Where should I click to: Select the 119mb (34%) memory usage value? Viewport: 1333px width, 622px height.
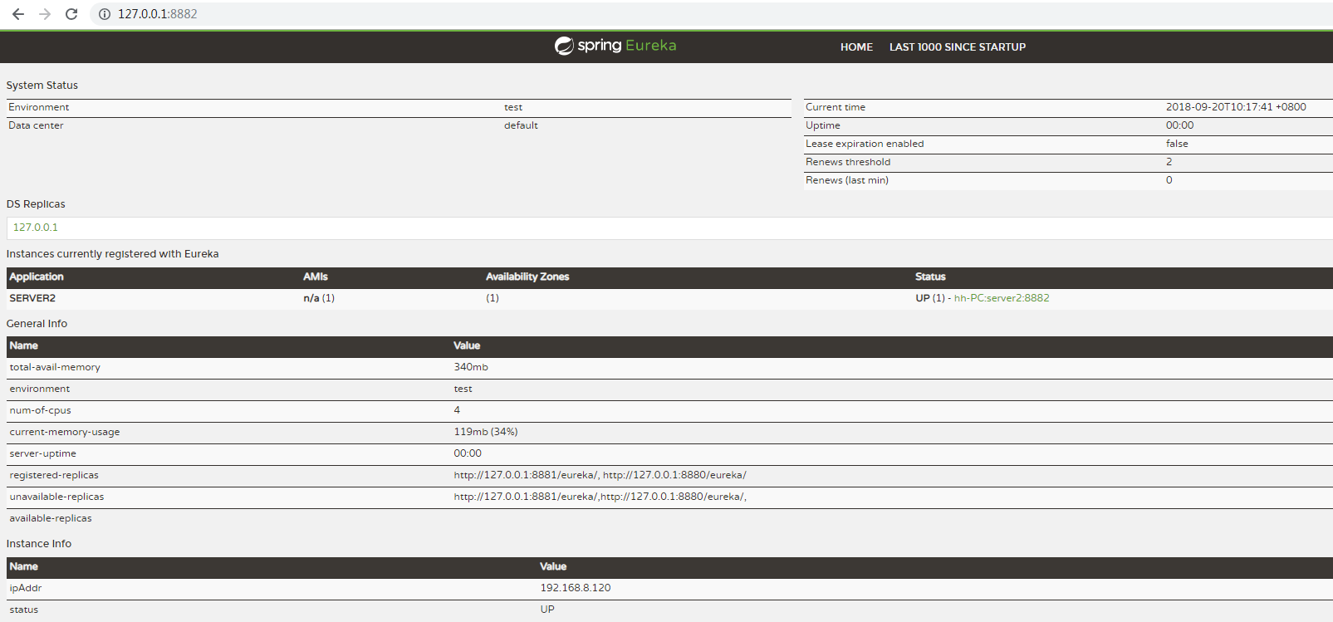click(486, 432)
